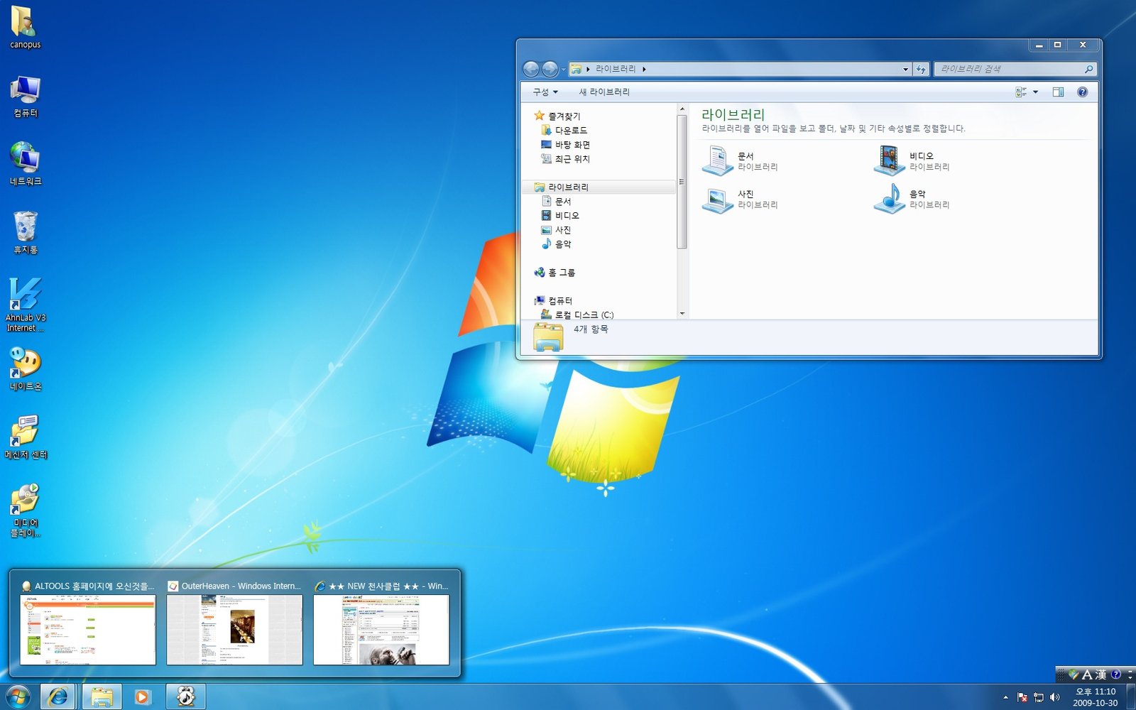The height and width of the screenshot is (710, 1136).
Task: Launch Internet Explorer from the taskbar
Action: 58,697
